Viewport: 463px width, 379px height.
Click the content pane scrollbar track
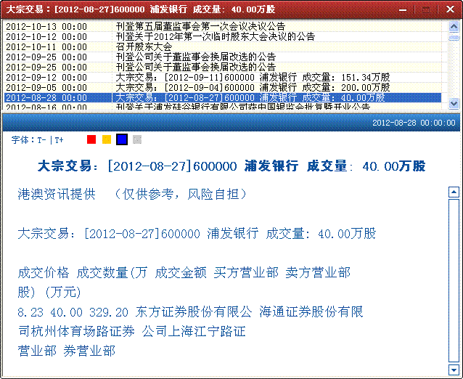454,281
